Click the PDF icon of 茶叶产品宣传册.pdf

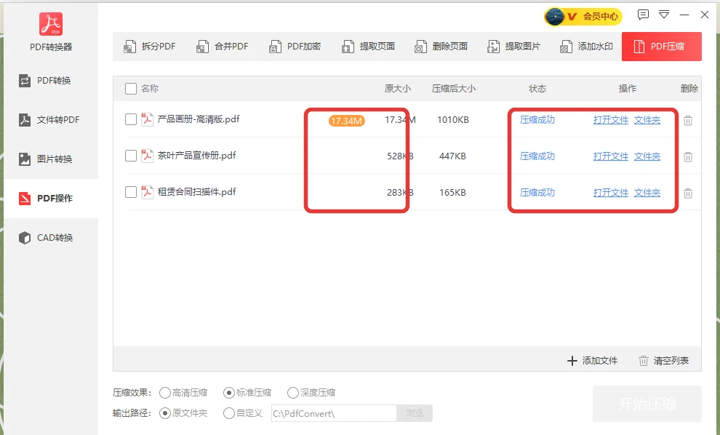pyautogui.click(x=147, y=156)
